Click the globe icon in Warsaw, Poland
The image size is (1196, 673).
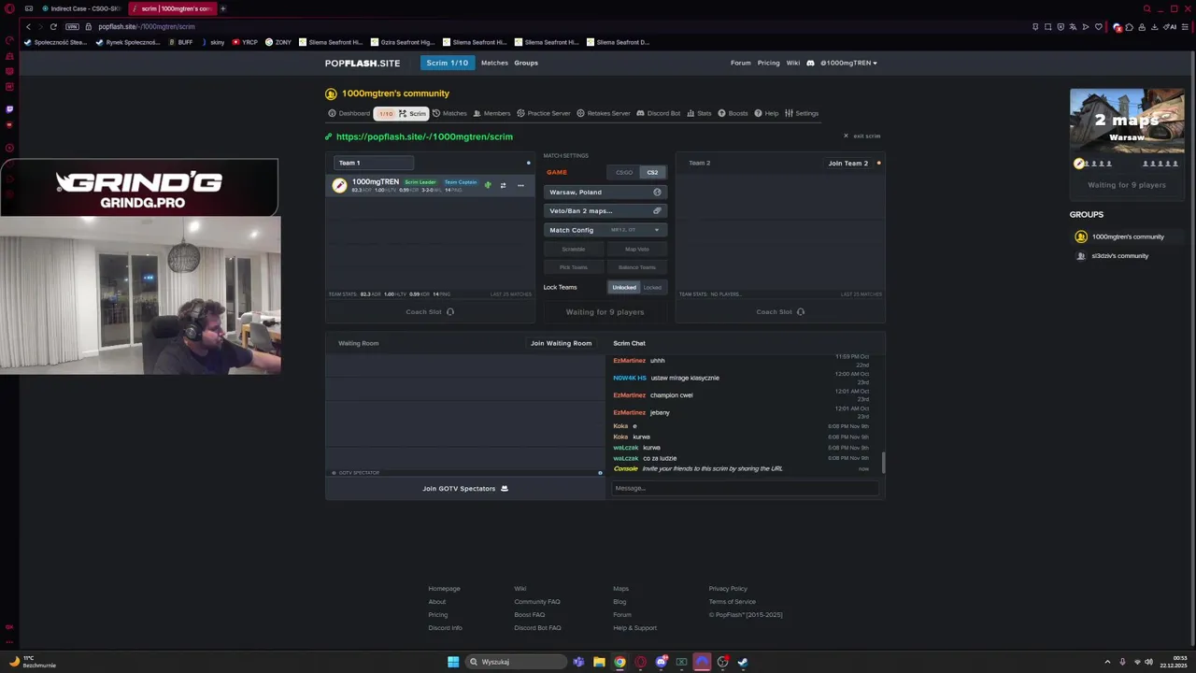click(657, 192)
